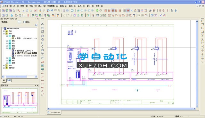The image size is (205, 118).
Task: Click the monitor/display icon in first toolbar
Action: click(x=72, y=11)
